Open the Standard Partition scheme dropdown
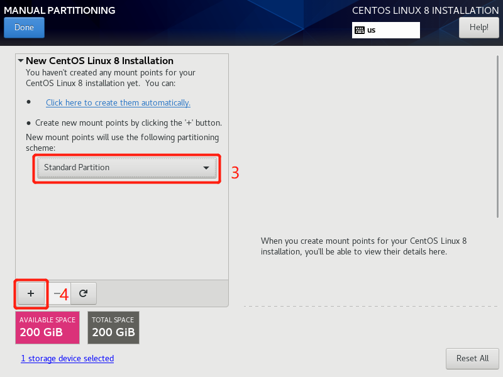Image resolution: width=503 pixels, height=377 pixels. pos(127,168)
